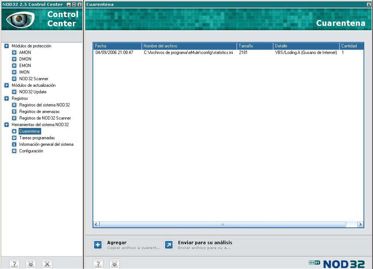Collapse Módulos de actualización group
373x269 pixels.
tap(7, 85)
